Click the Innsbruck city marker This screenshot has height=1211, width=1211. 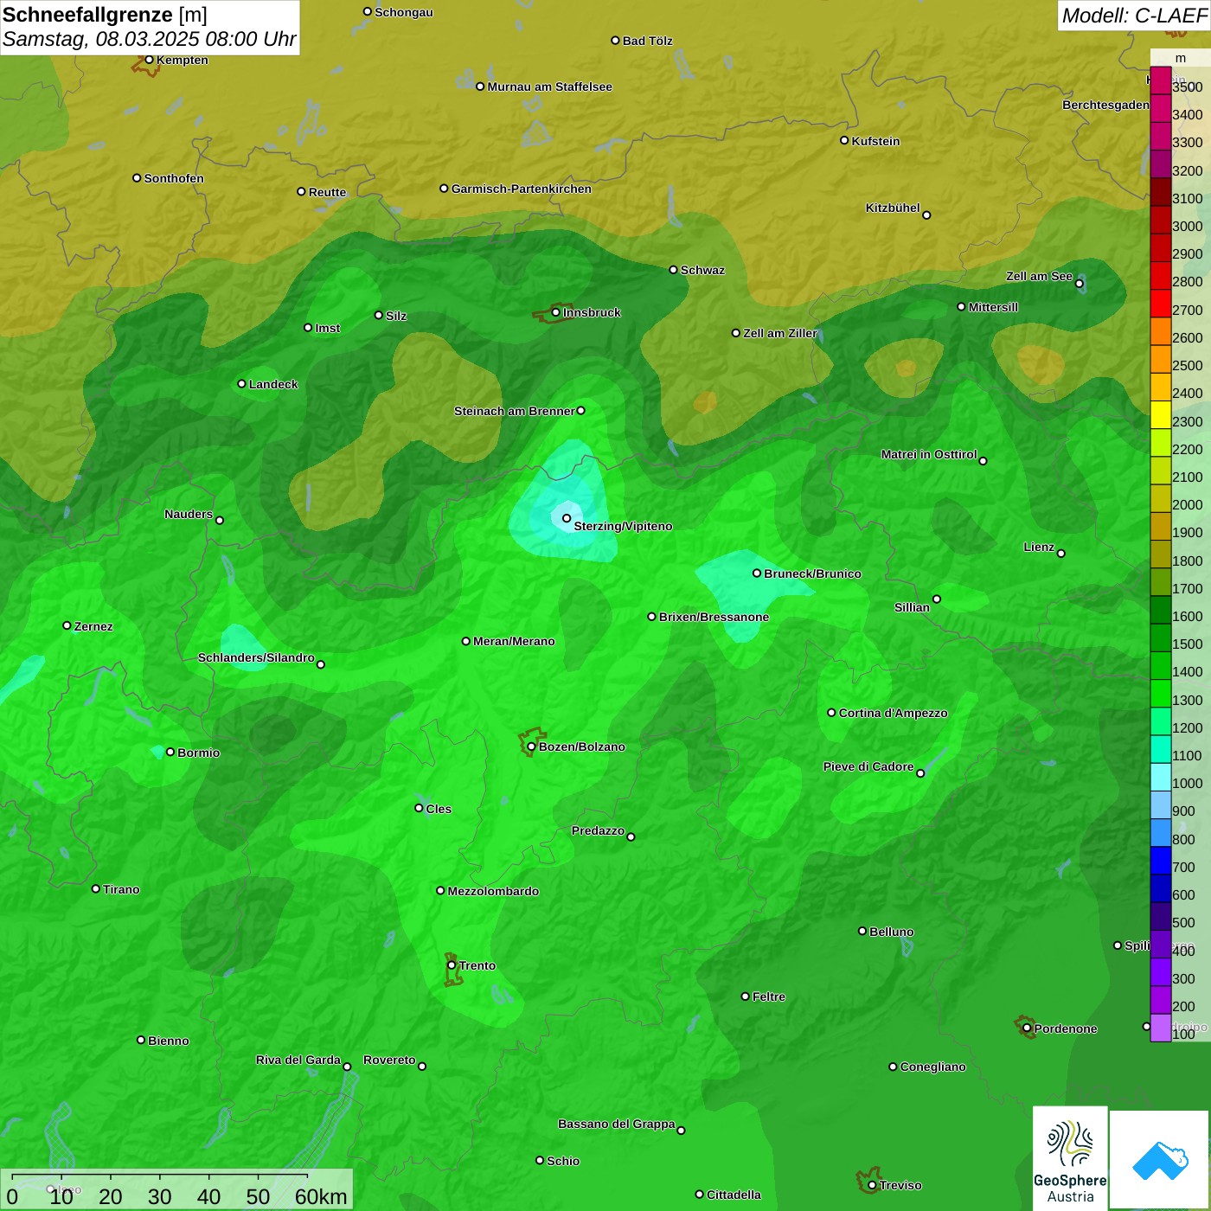(x=555, y=312)
